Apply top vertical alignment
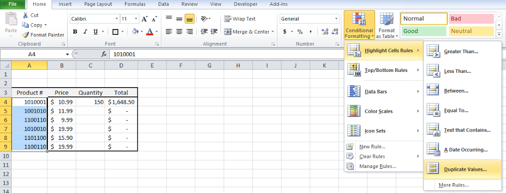The width and height of the screenshot is (506, 193). click(169, 19)
